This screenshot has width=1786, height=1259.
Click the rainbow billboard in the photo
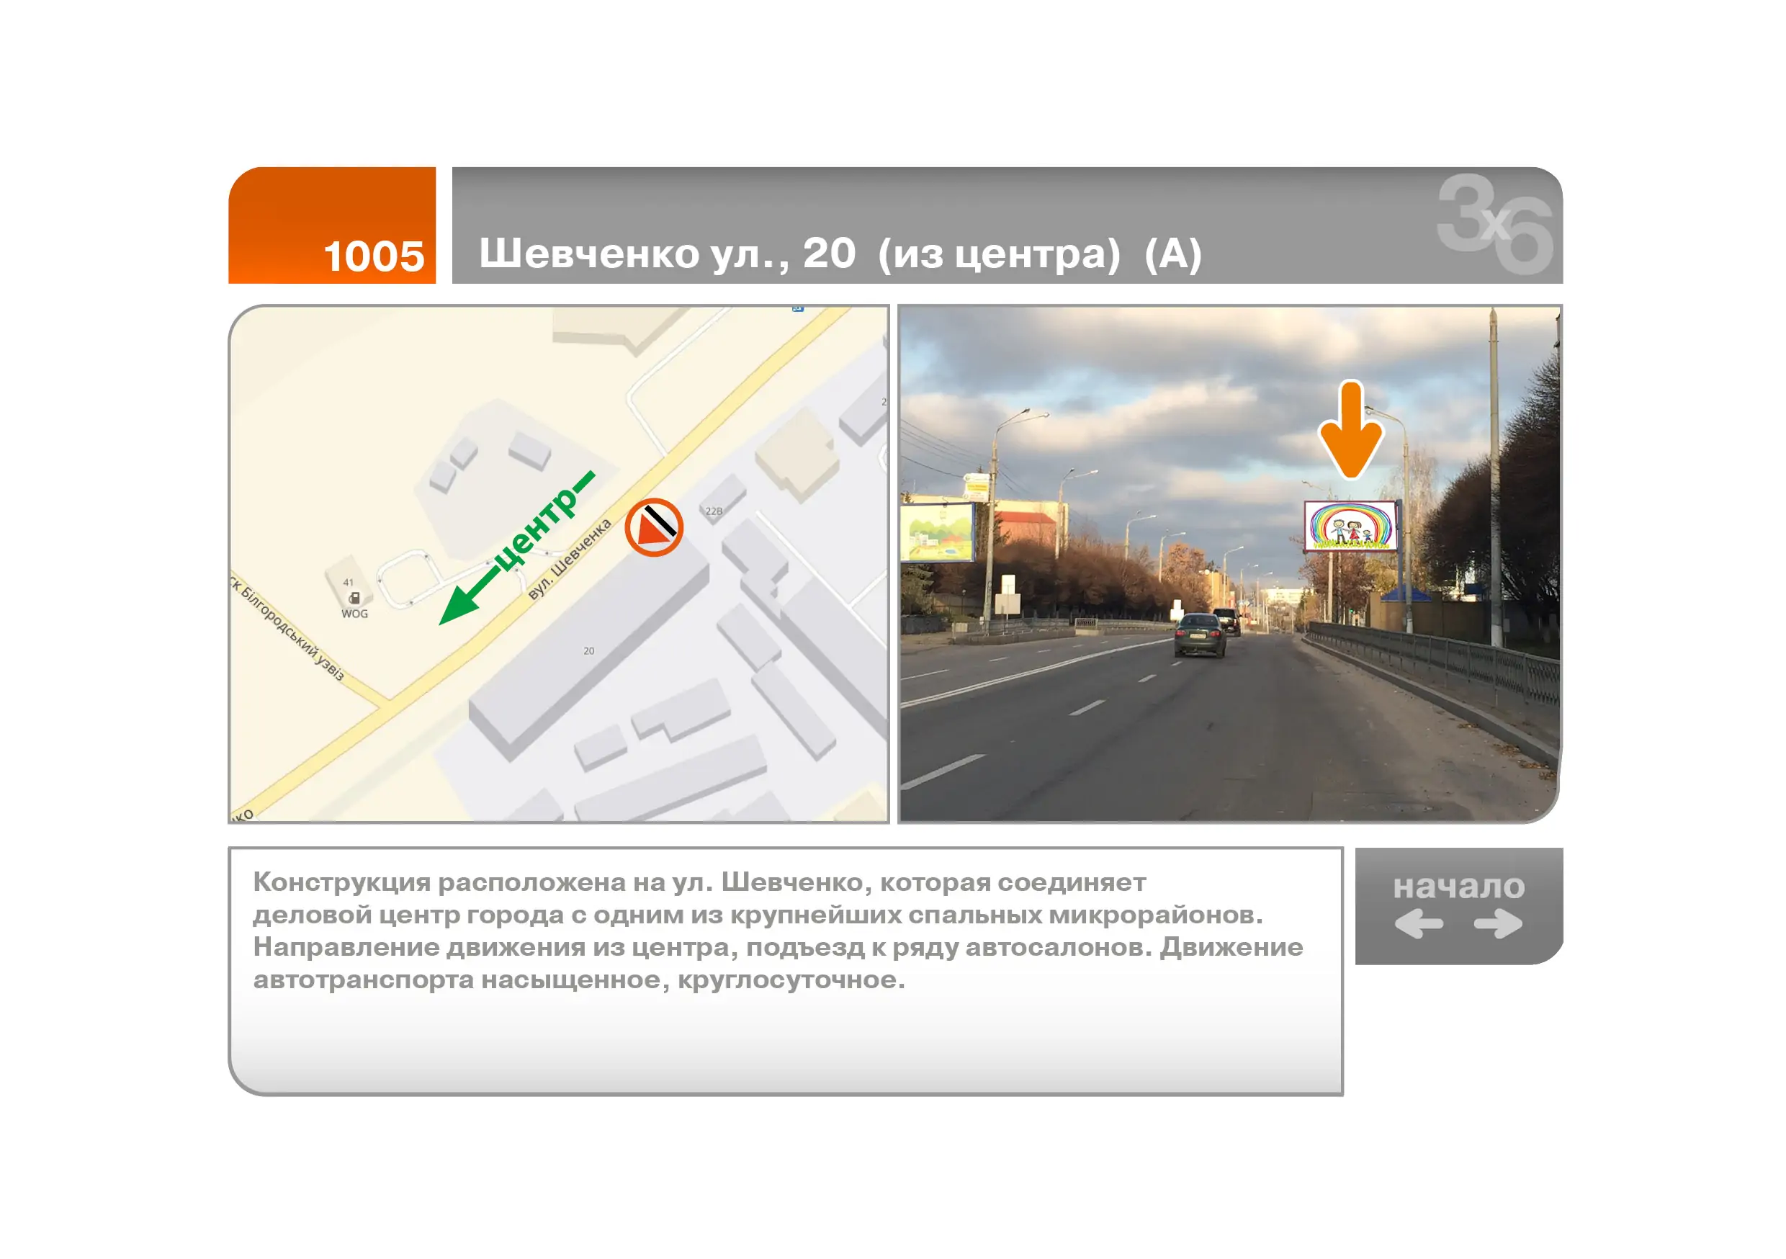(x=1351, y=526)
